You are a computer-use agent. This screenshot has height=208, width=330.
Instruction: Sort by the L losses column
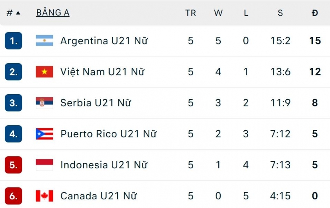pyautogui.click(x=246, y=13)
